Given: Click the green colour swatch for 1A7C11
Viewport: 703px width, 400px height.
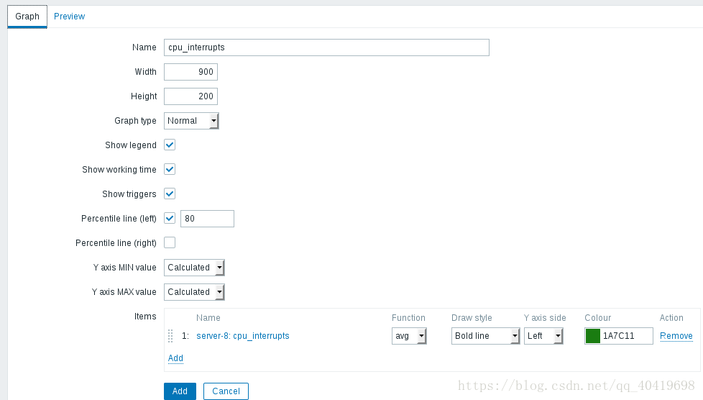Looking at the screenshot, I should pyautogui.click(x=593, y=336).
